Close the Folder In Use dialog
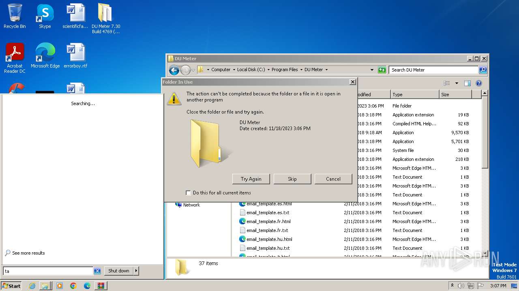 (x=353, y=82)
